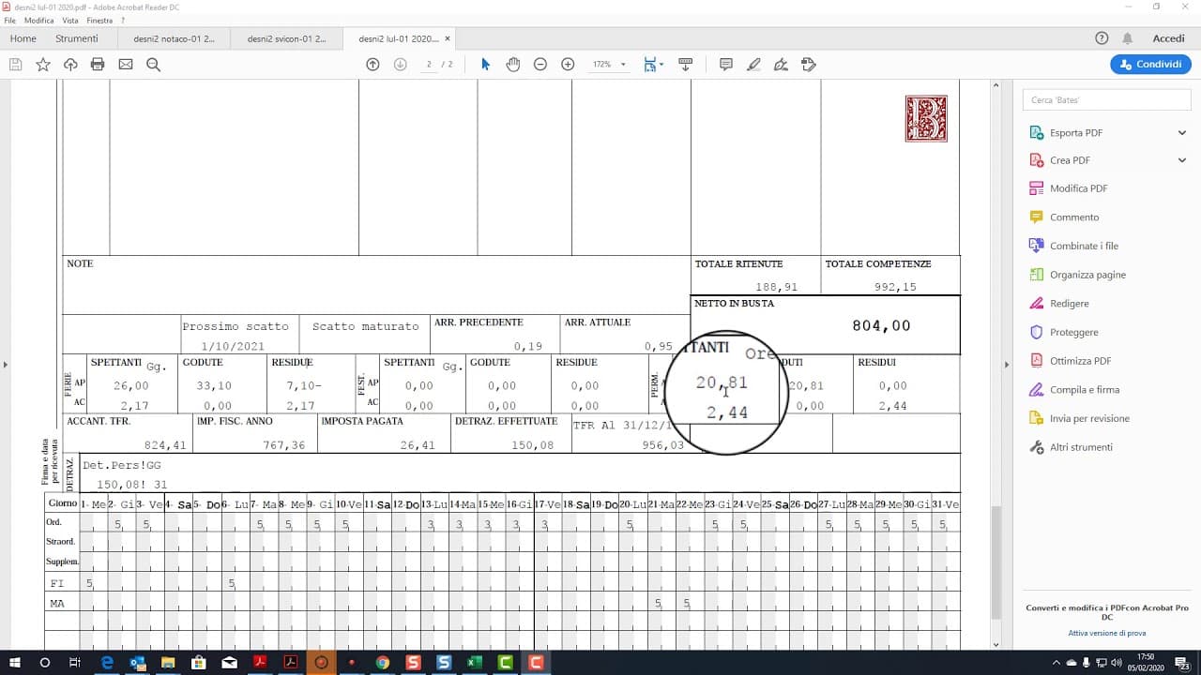This screenshot has height=675, width=1201.
Task: Choose the arrow selection tool
Action: click(x=485, y=65)
